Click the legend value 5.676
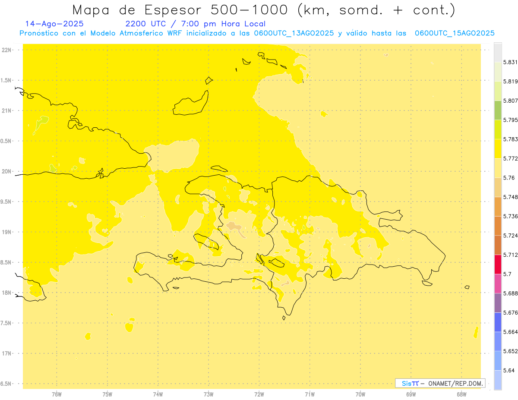The height and width of the screenshot is (400, 518). point(510,313)
